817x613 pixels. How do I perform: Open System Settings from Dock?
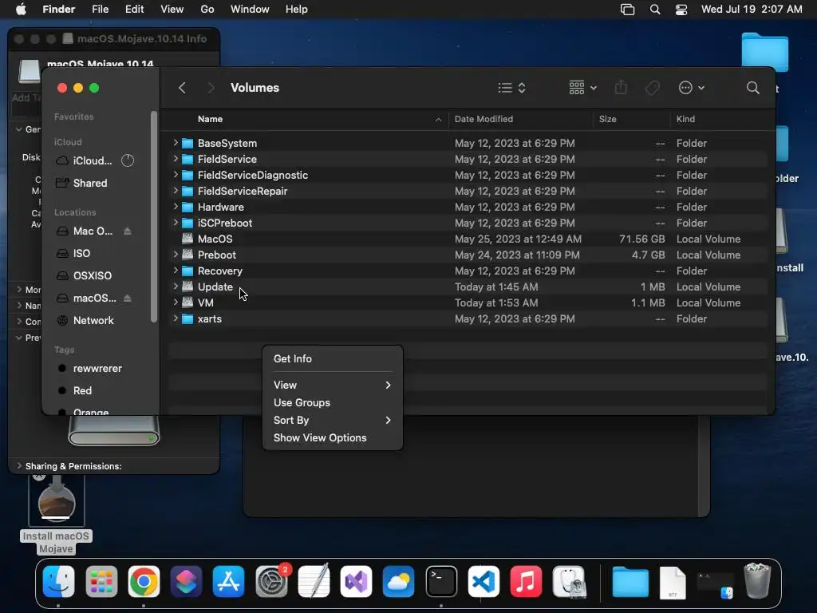coord(271,581)
